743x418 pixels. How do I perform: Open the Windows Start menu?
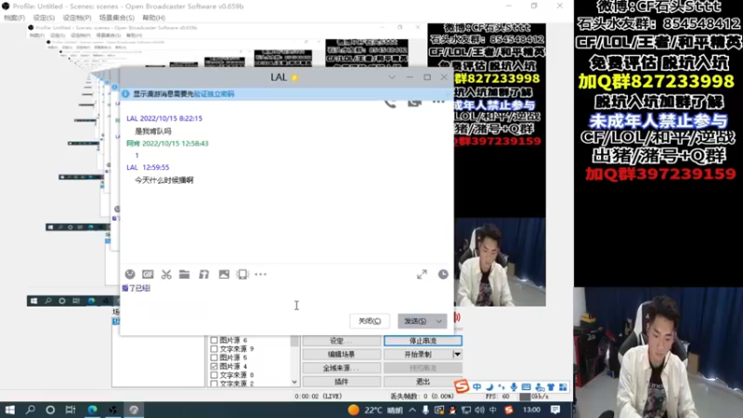10,410
